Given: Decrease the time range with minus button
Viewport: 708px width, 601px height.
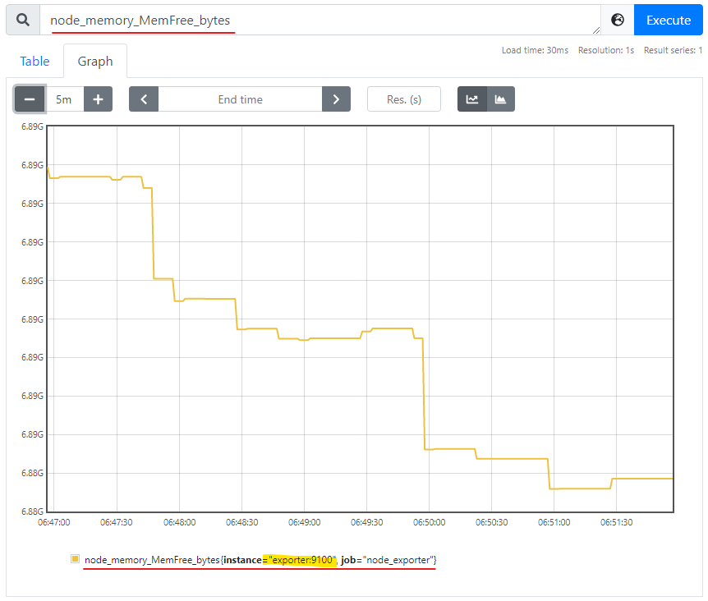Looking at the screenshot, I should click(x=30, y=99).
